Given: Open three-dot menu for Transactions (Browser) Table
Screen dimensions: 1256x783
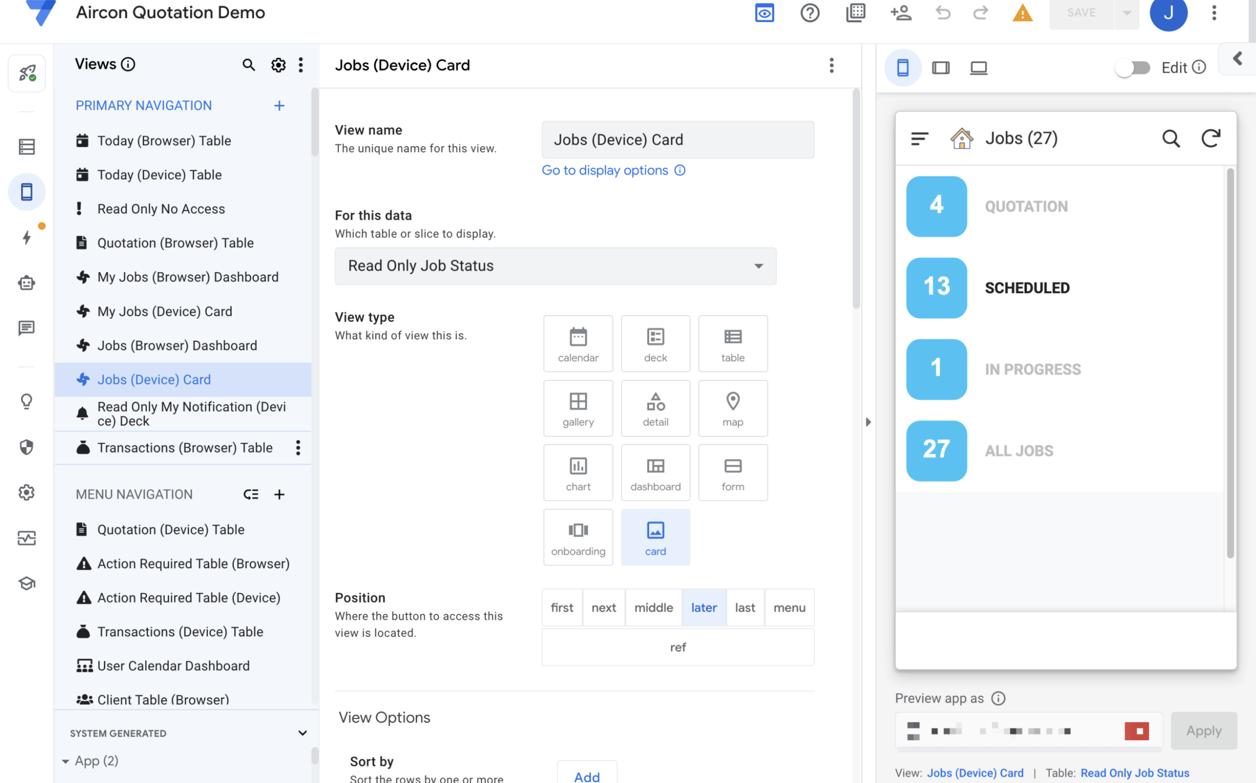Looking at the screenshot, I should tap(298, 447).
